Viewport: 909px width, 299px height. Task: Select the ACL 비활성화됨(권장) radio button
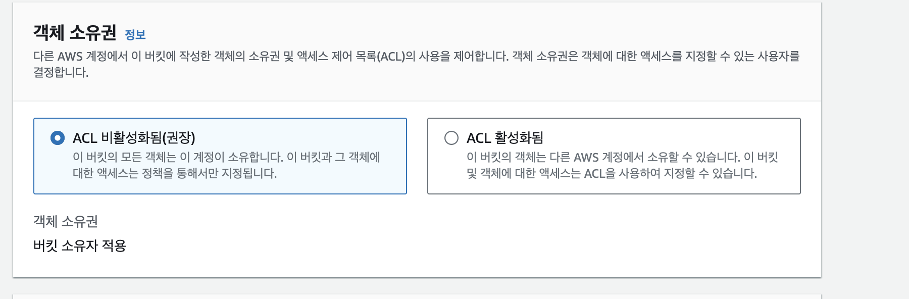[58, 138]
